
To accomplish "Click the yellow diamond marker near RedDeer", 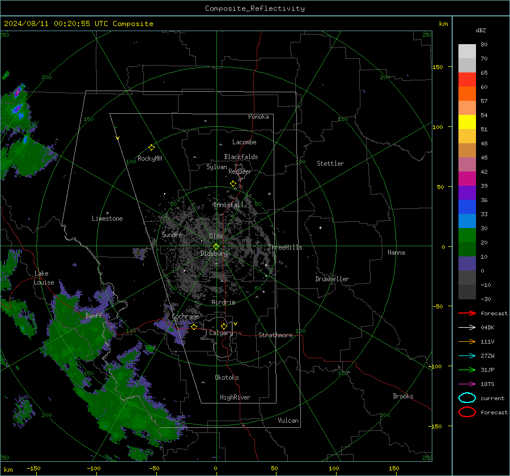I will [233, 184].
